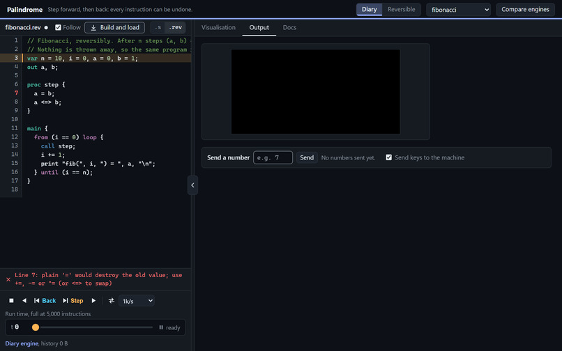
Task: Click the Send button
Action: 306,157
